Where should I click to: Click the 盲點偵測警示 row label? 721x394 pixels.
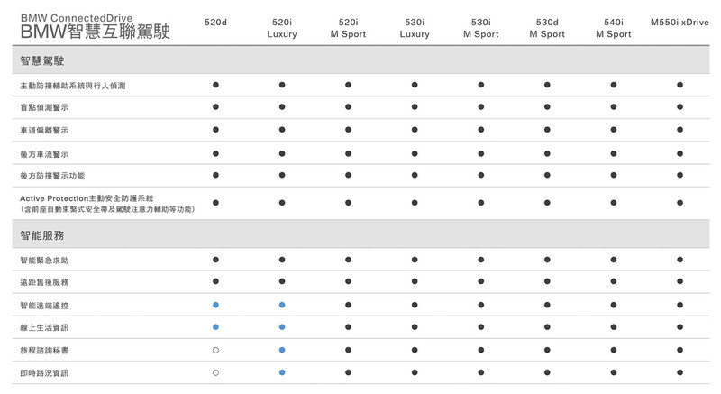pyautogui.click(x=44, y=107)
